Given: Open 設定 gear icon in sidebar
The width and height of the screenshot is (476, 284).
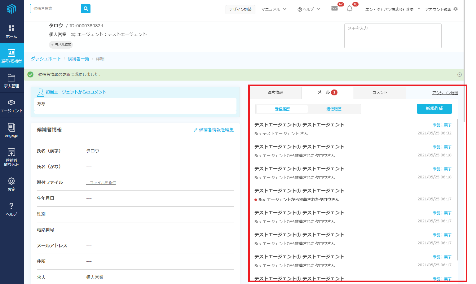Looking at the screenshot, I should (11, 184).
